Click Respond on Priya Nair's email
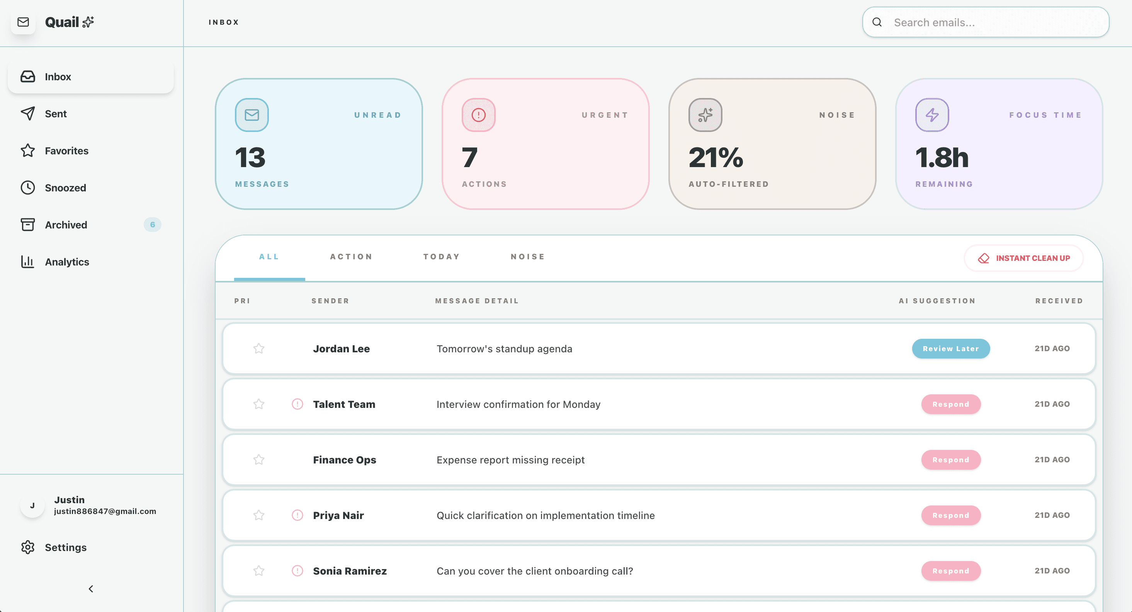The width and height of the screenshot is (1132, 612). (x=950, y=515)
